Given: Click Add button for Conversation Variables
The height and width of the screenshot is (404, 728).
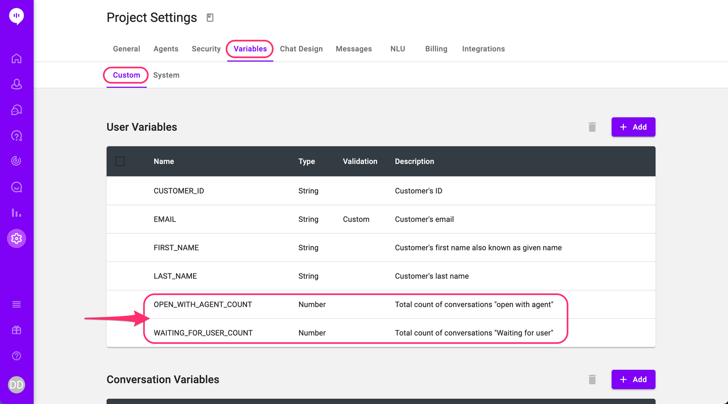Looking at the screenshot, I should click(x=633, y=380).
